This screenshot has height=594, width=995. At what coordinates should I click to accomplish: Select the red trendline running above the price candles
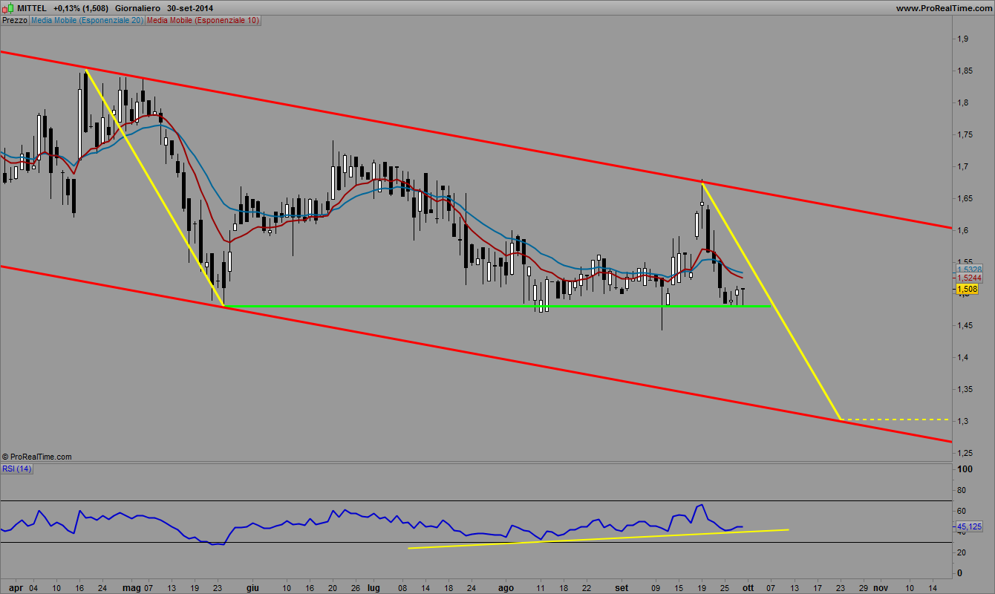coord(475,140)
